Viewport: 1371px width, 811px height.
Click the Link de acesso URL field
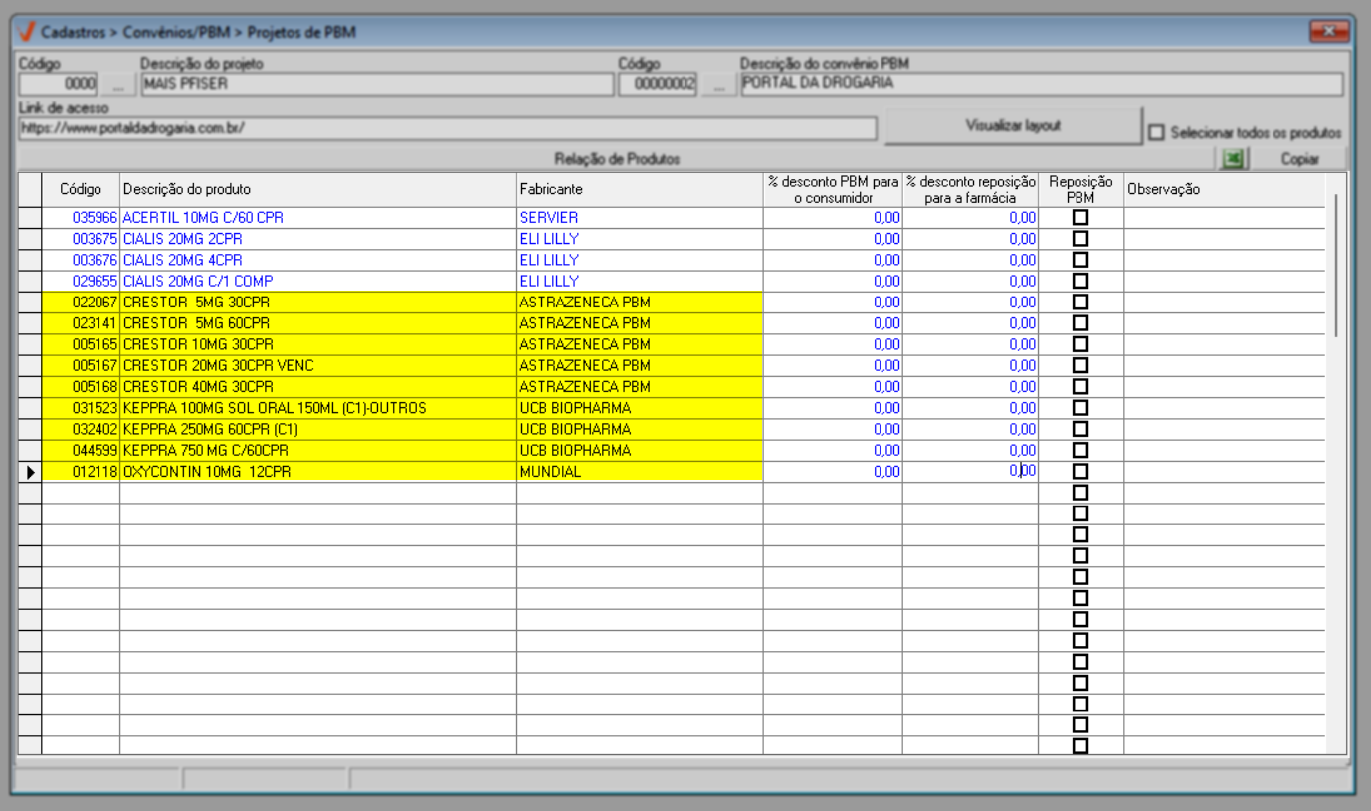(448, 128)
